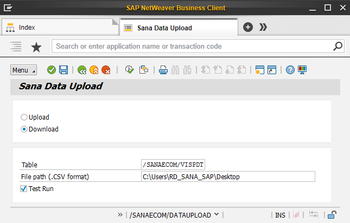
Task: Click the transfer arrows icon in status bar
Action: pos(314,214)
